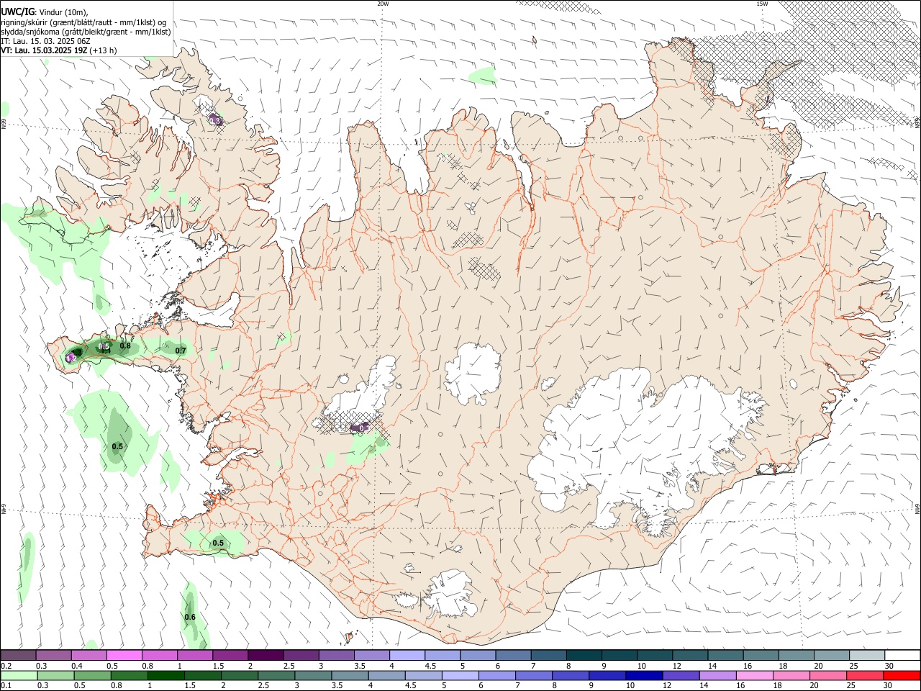The width and height of the screenshot is (921, 691).
Task: Click the 'slydda/snjókoma' legend description line
Action: click(x=86, y=32)
